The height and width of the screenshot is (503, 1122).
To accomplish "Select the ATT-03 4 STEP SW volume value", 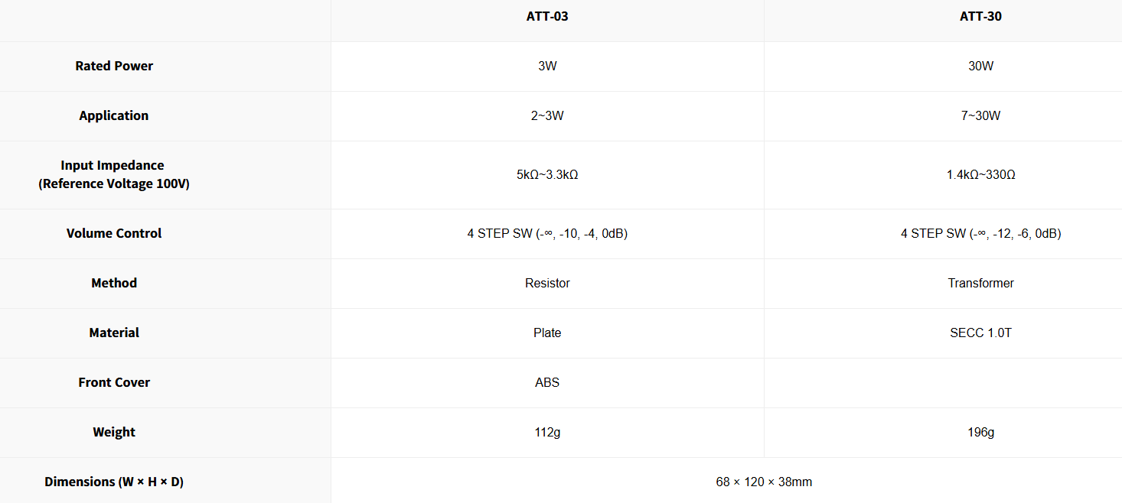I will [x=547, y=233].
